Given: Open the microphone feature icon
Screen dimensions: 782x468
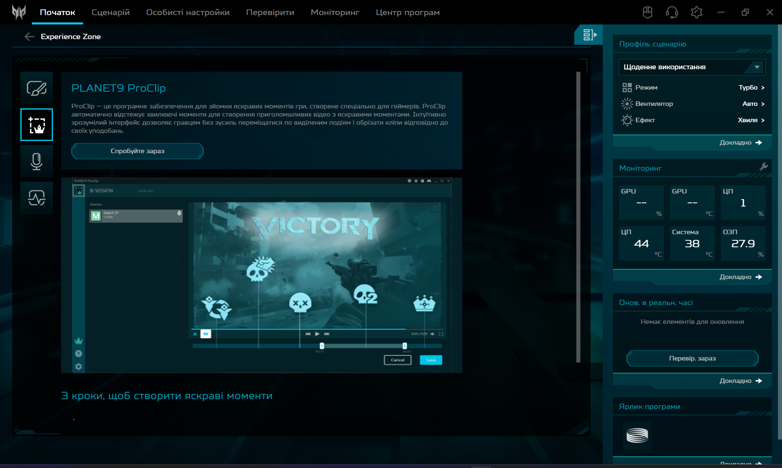Looking at the screenshot, I should tap(37, 161).
